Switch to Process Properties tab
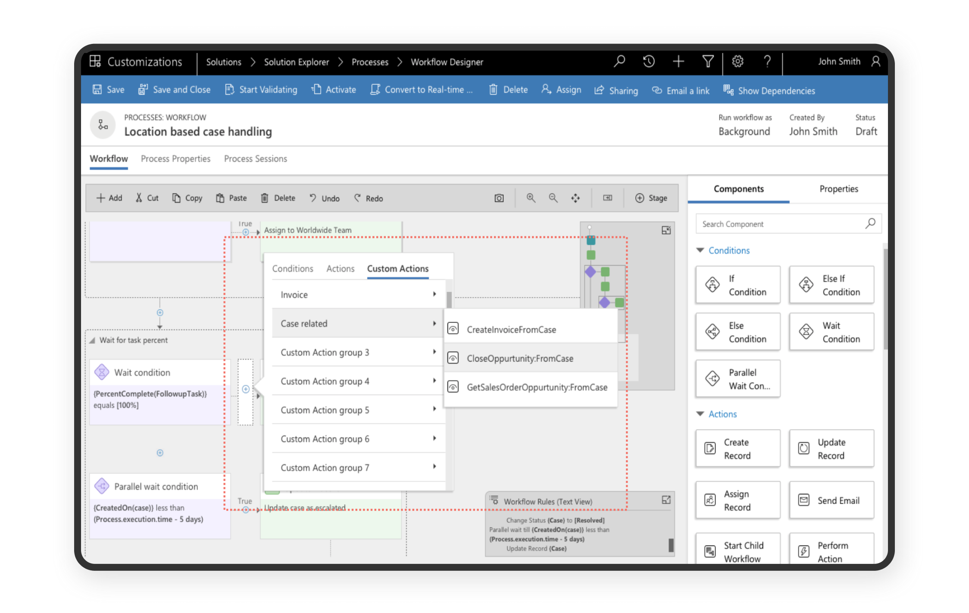 pos(175,158)
